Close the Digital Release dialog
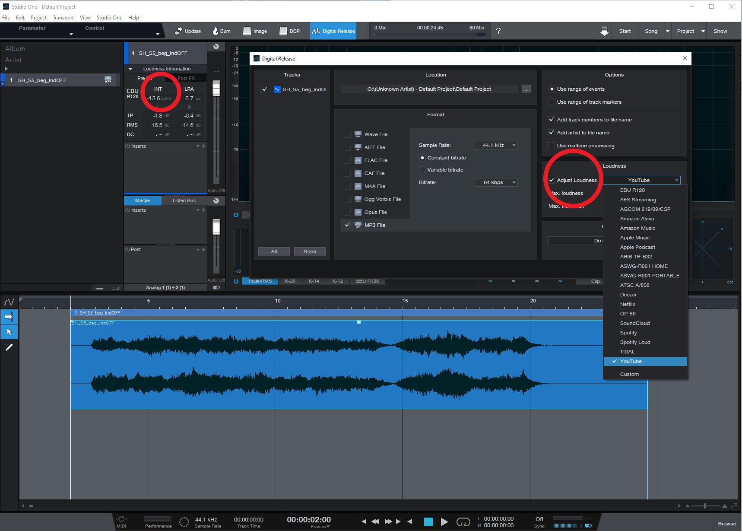Image resolution: width=742 pixels, height=531 pixels. coord(685,58)
